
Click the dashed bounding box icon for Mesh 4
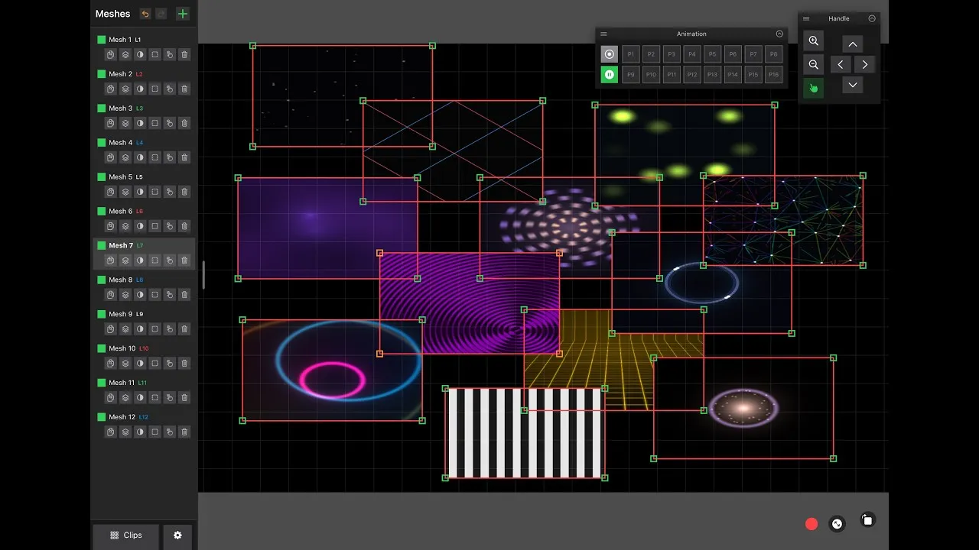154,157
